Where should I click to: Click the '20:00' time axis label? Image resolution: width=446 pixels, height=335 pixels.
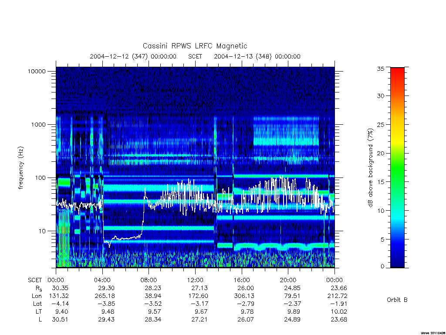point(288,280)
